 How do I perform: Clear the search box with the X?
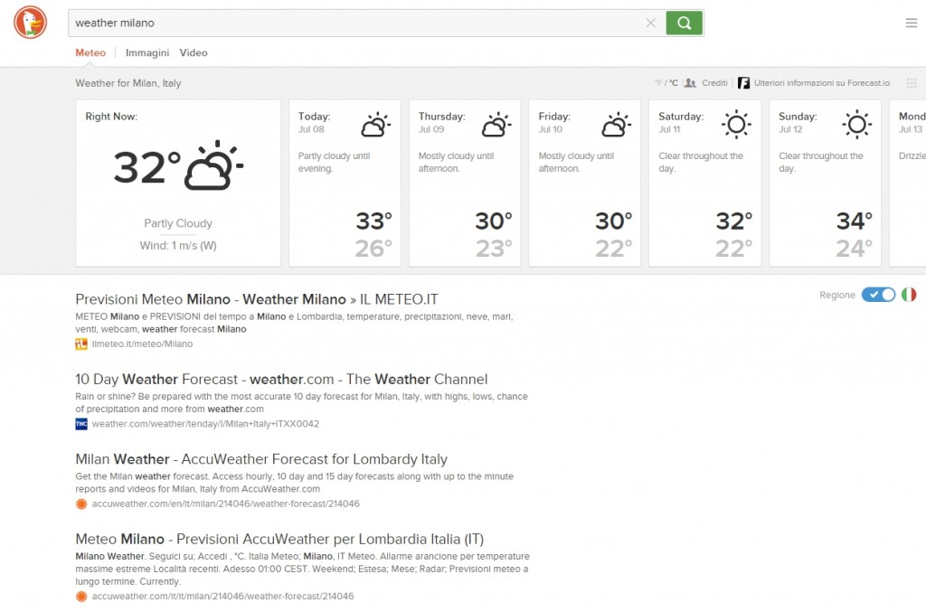(650, 23)
